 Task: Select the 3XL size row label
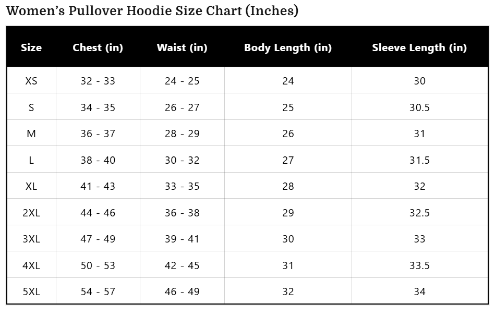pos(31,239)
